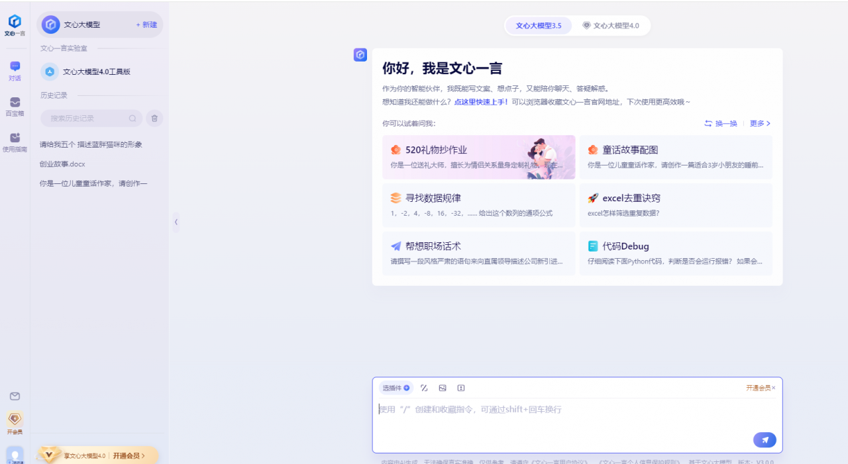The width and height of the screenshot is (848, 464).
Task: Click the image upload icon above the input box
Action: point(443,388)
